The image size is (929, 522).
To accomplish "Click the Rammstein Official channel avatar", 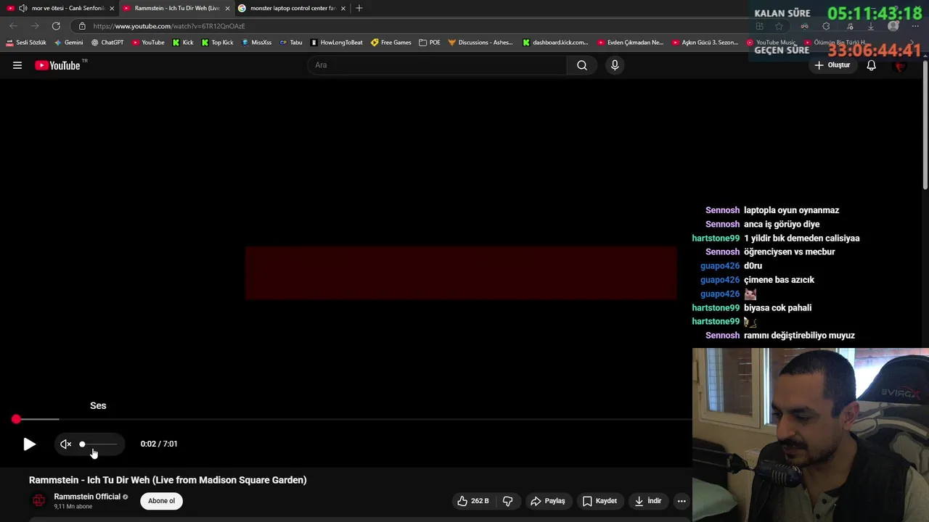I will (38, 501).
